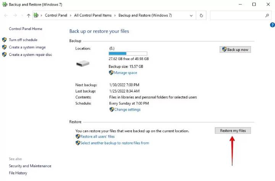Screen dimensions: 275x181
Task: Open Control Panel breadcrumb
Action: (56, 15)
